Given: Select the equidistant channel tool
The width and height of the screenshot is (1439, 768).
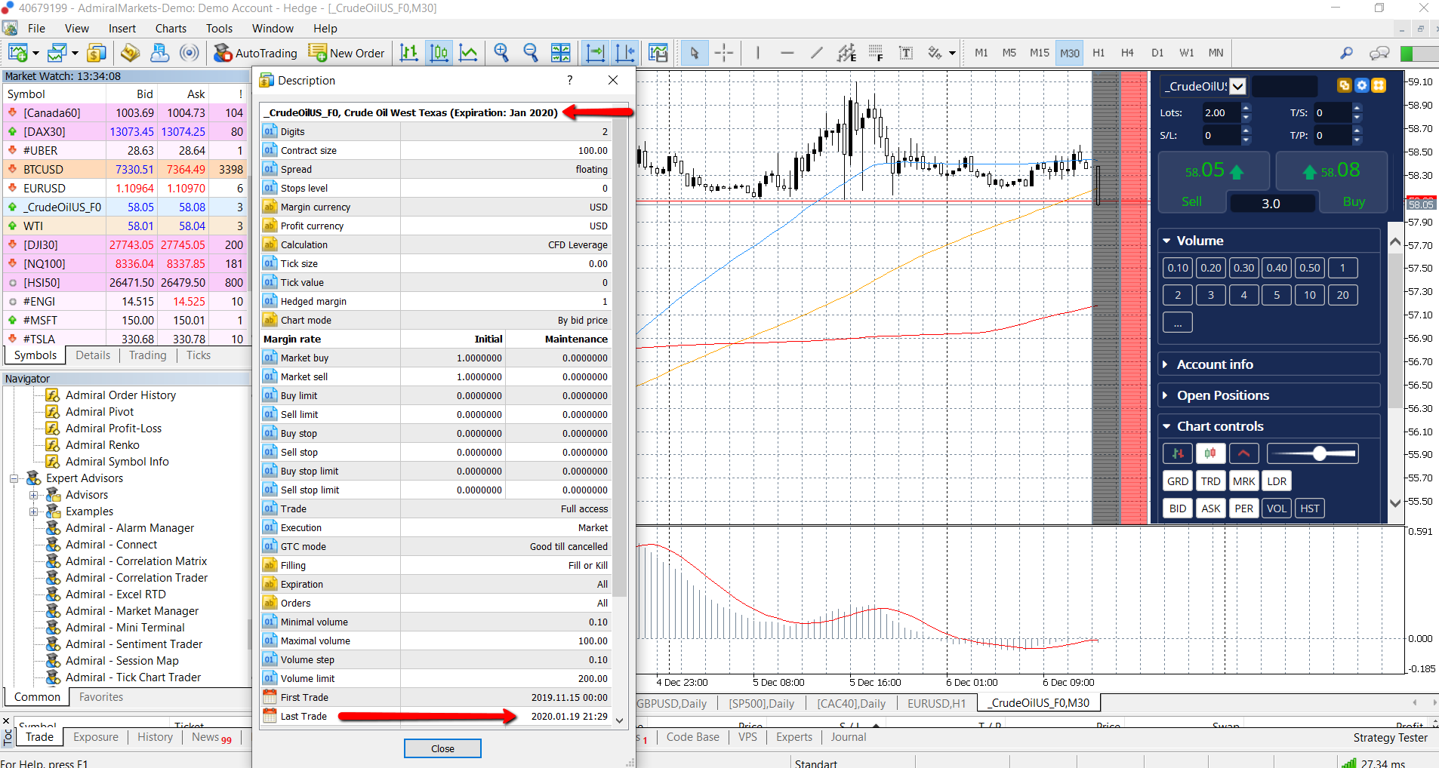Looking at the screenshot, I should click(846, 53).
